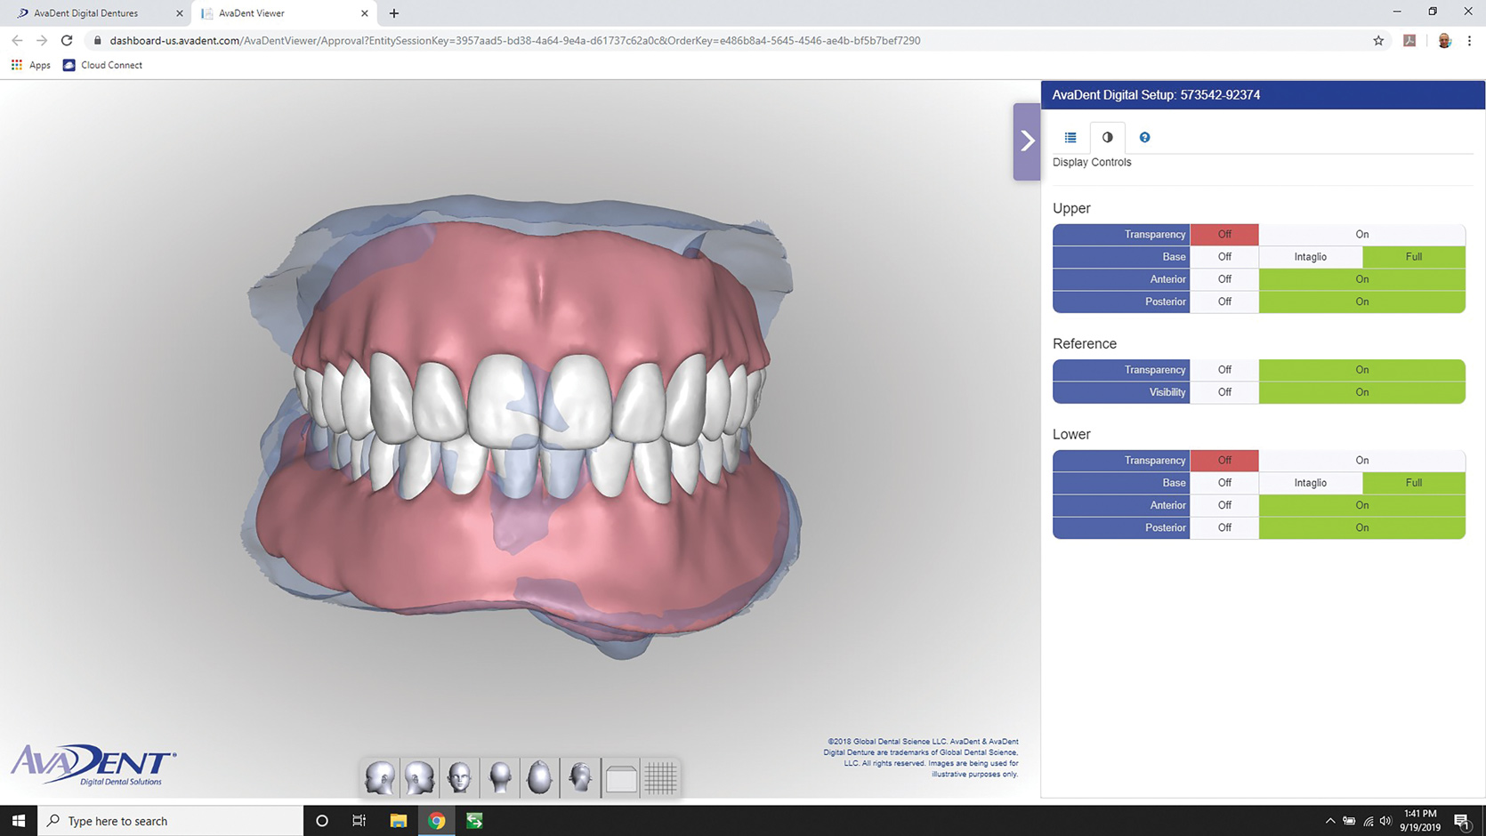Toggle the grid display icon
1486x836 pixels.
660,778
